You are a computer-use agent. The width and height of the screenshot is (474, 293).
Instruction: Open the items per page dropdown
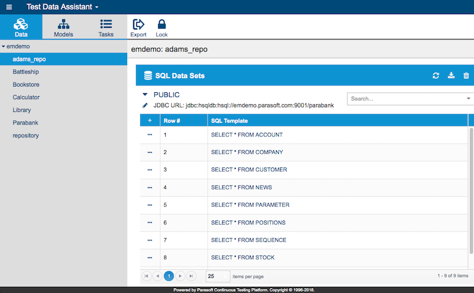click(218, 276)
